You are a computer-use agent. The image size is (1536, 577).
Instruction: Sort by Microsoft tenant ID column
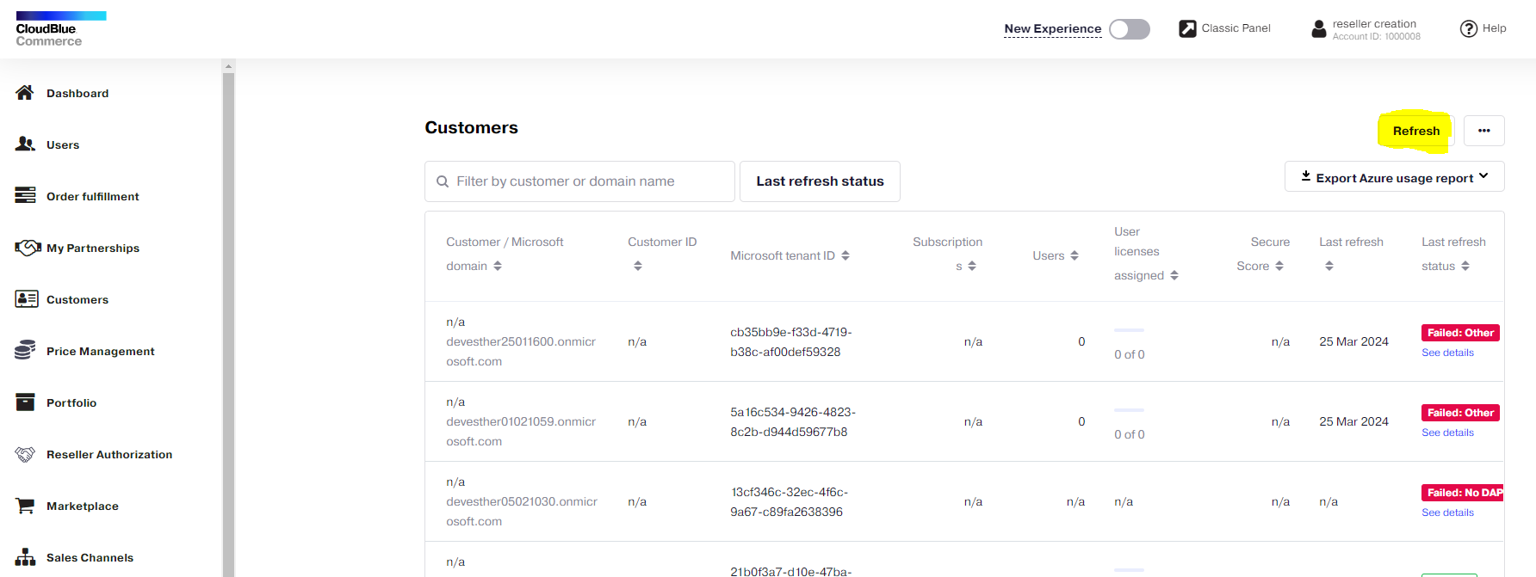click(845, 255)
